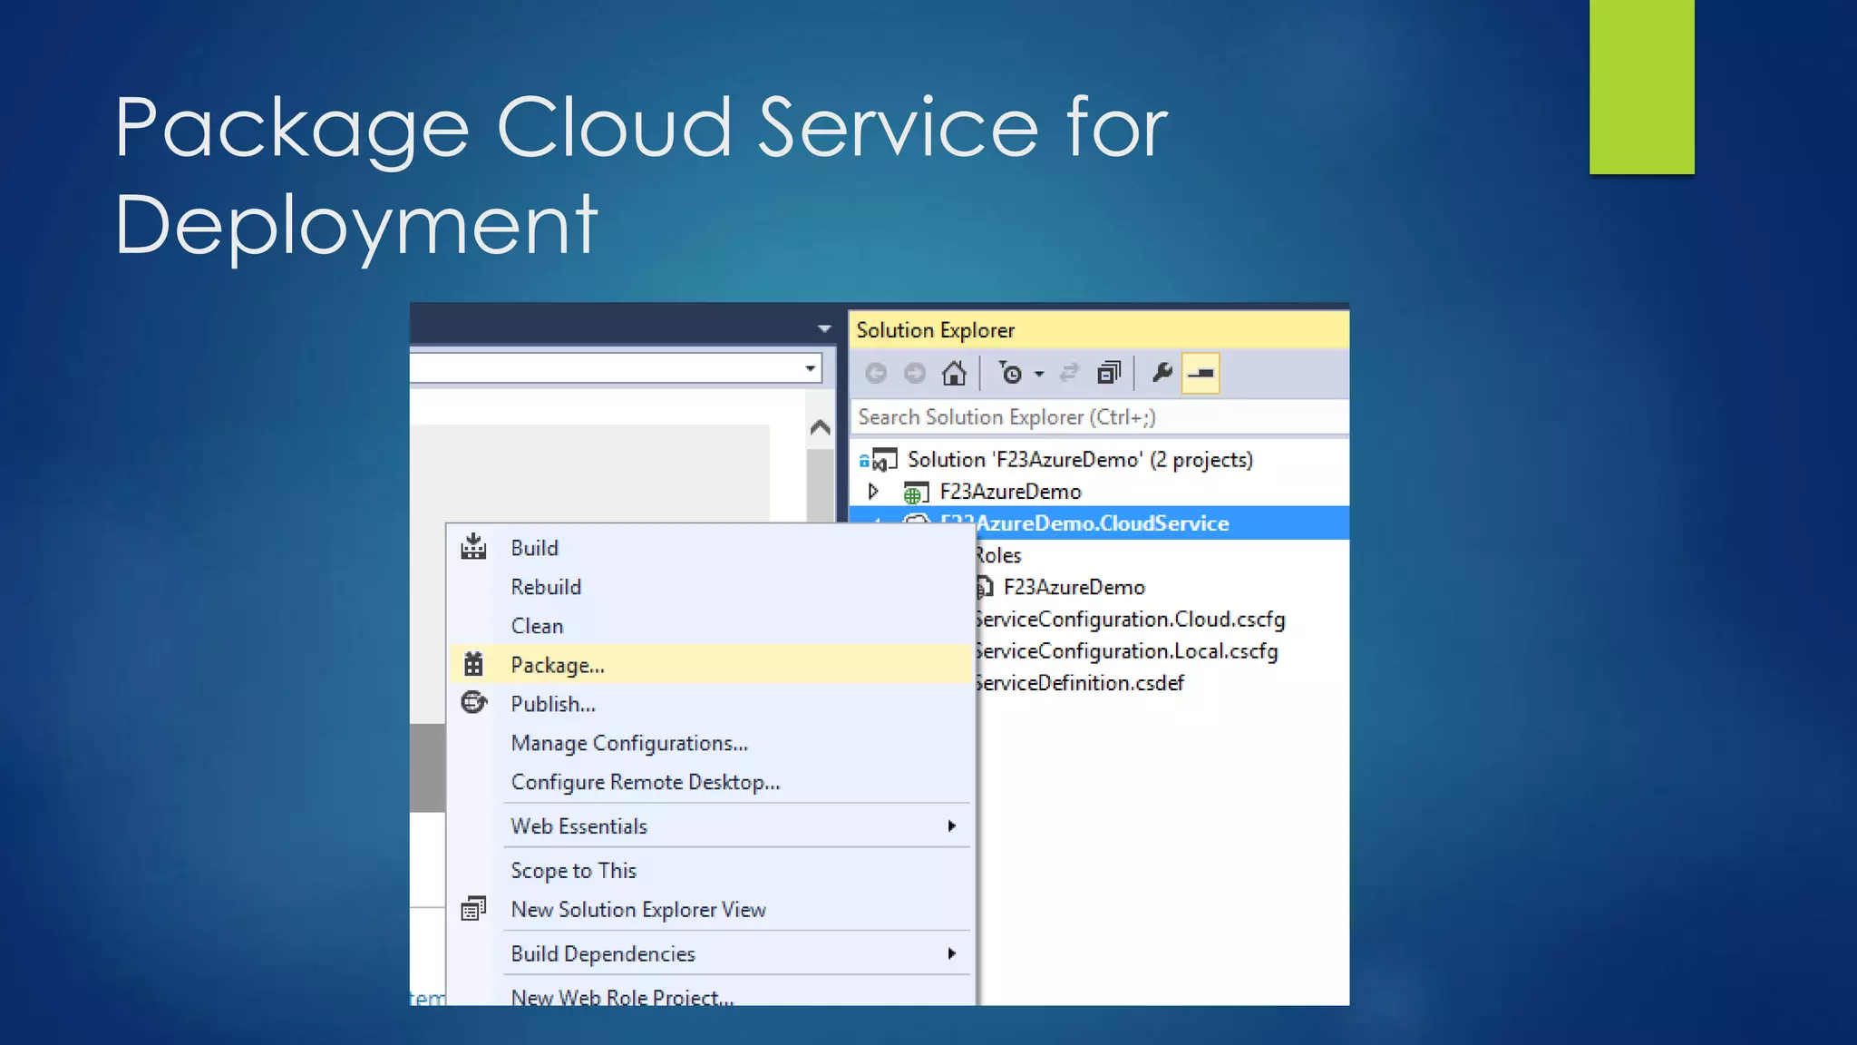Expand the Web Essentials submenu
The width and height of the screenshot is (1857, 1045).
(951, 825)
